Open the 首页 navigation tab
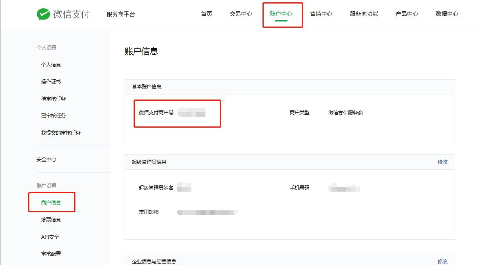482x265 pixels. (207, 14)
